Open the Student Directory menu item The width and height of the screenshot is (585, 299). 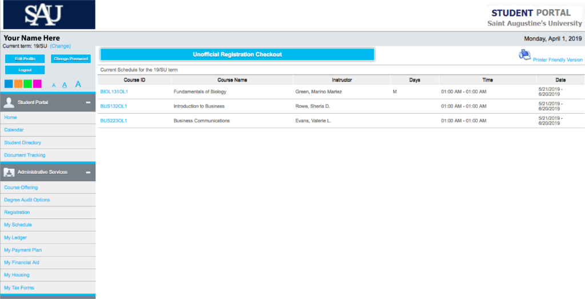(48, 142)
